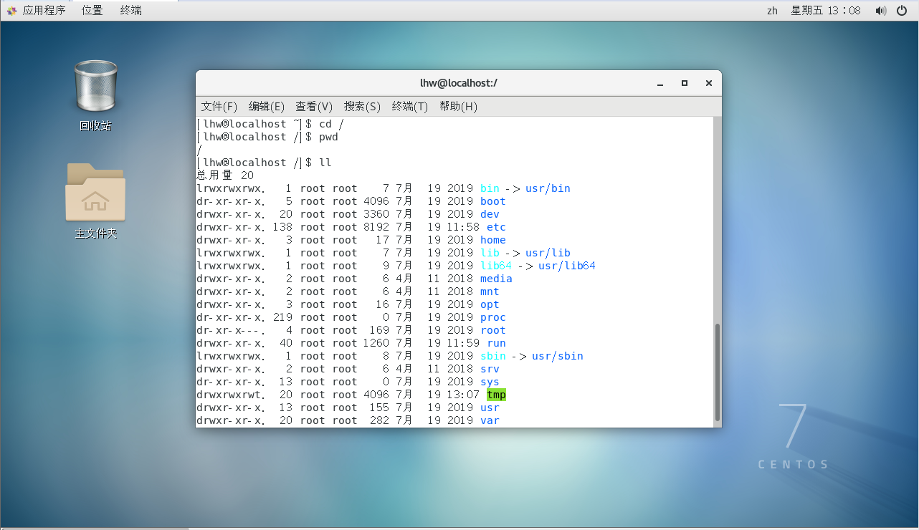The width and height of the screenshot is (919, 530).
Task: Click the 'cd /' command text
Action: 332,124
